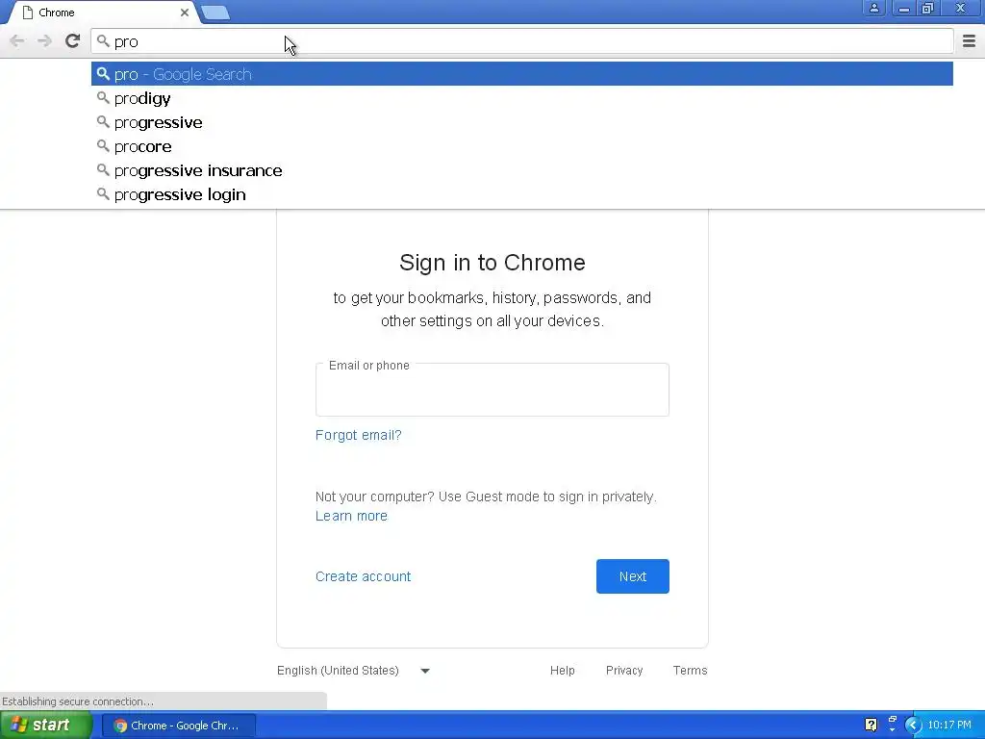Select the "prodigy" suggestion
Viewport: 985px width, 739px height.
pyautogui.click(x=522, y=99)
